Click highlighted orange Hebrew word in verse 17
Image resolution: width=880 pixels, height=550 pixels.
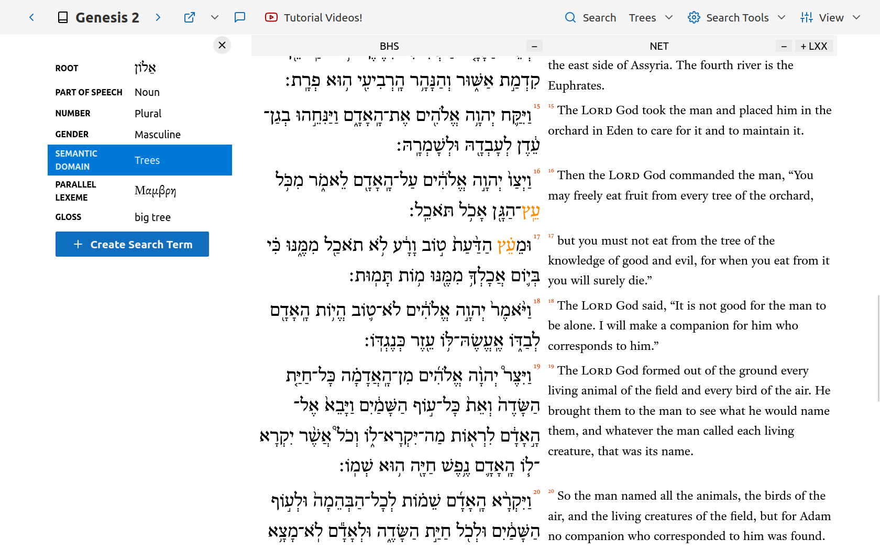pyautogui.click(x=508, y=245)
